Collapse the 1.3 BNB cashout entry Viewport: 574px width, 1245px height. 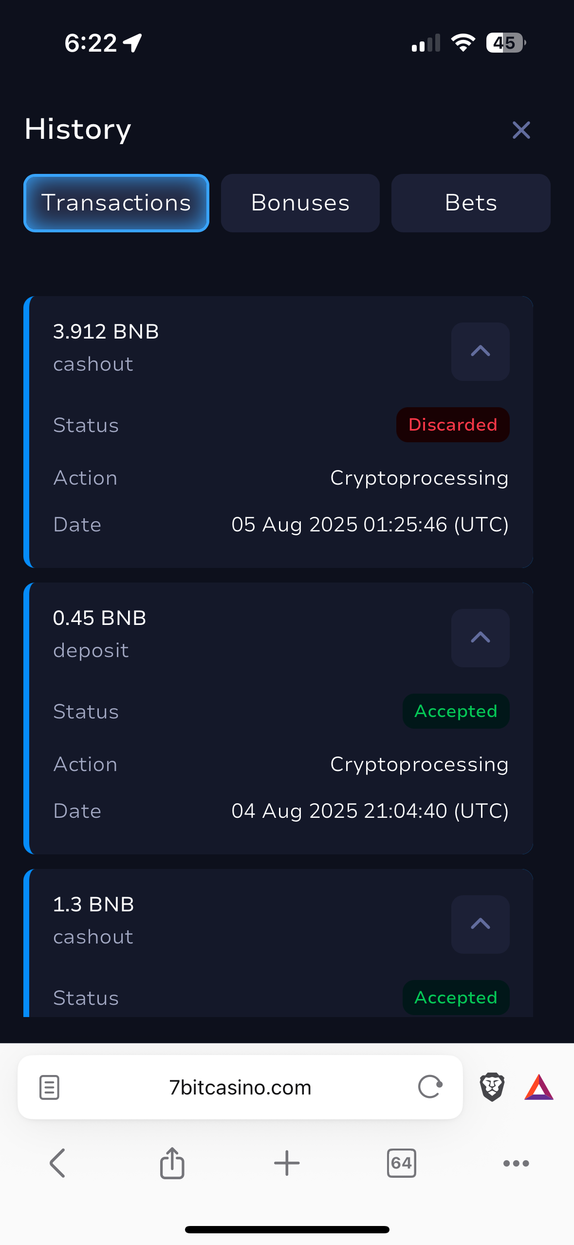coord(480,924)
